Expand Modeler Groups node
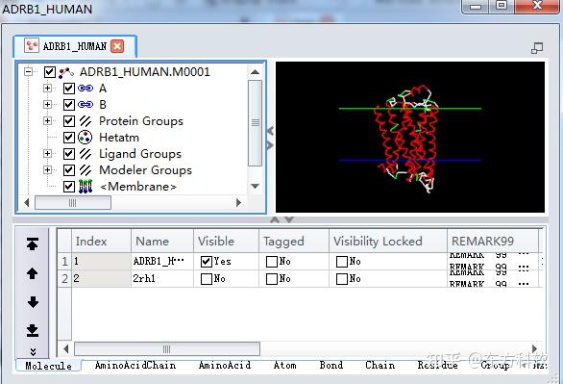Screen dimensions: 563x384 47,169
